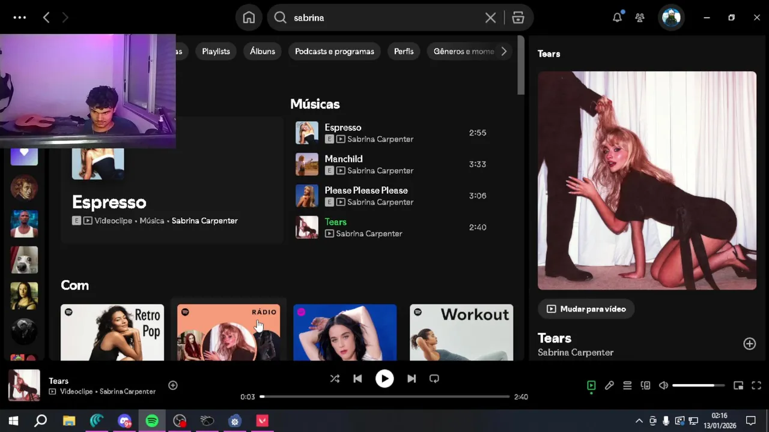Open the Workout playlist card
The height and width of the screenshot is (432, 769).
tap(461, 332)
